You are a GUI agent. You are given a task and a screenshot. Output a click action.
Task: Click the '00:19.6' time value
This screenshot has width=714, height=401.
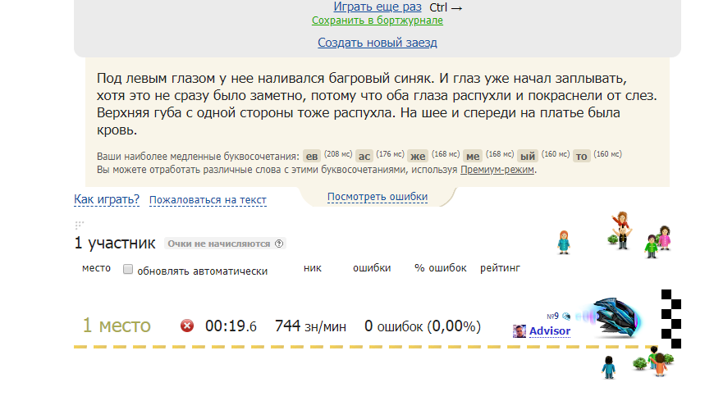(x=231, y=326)
